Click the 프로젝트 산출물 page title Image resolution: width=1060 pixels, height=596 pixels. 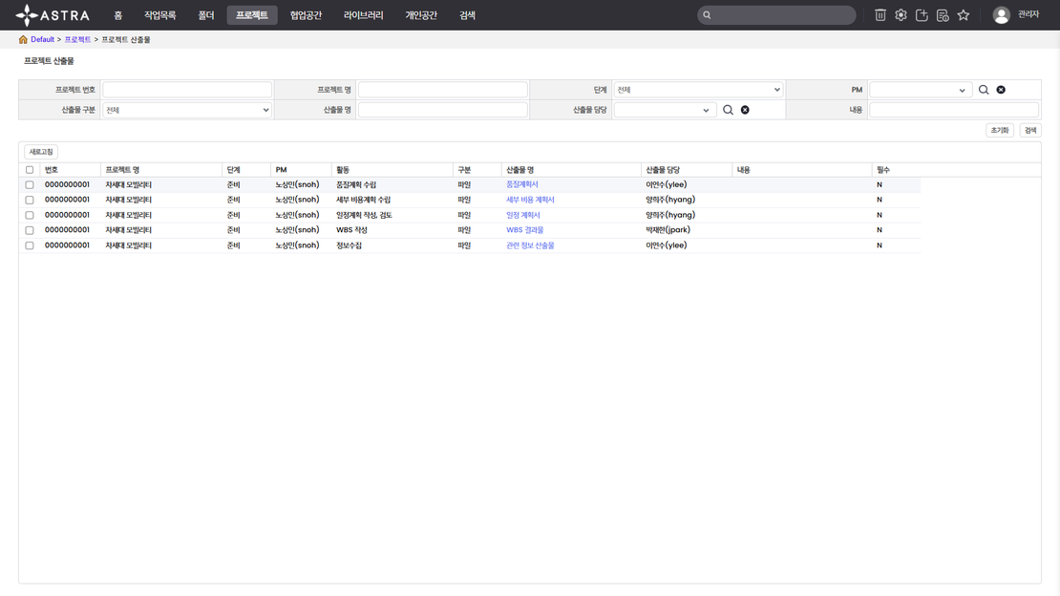pyautogui.click(x=49, y=61)
